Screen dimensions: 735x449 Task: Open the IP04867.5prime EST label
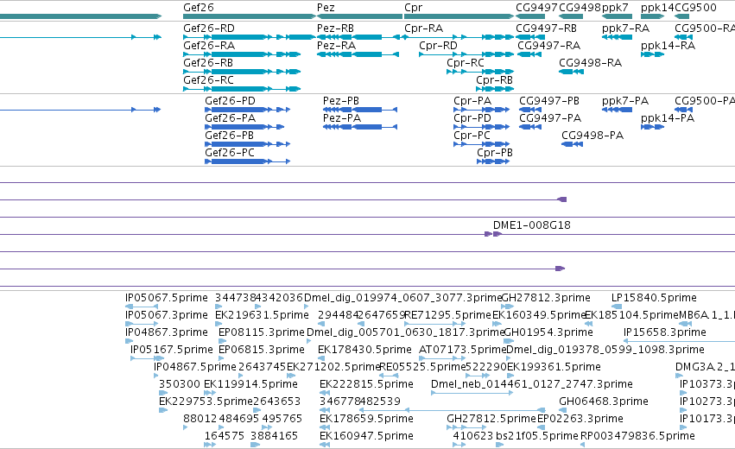(x=195, y=367)
